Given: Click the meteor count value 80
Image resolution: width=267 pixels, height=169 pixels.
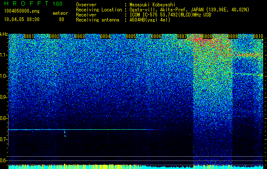Looking at the screenshot, I should (x=62, y=19).
